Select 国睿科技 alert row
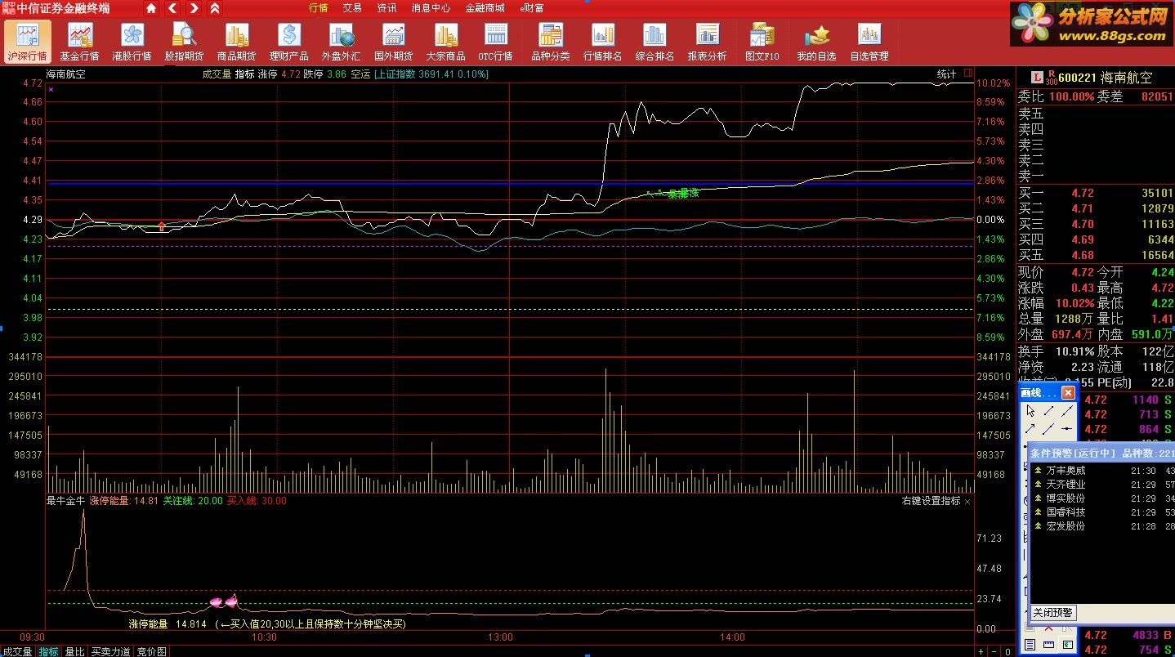Viewport: 1175px width, 657px height. (x=1103, y=512)
